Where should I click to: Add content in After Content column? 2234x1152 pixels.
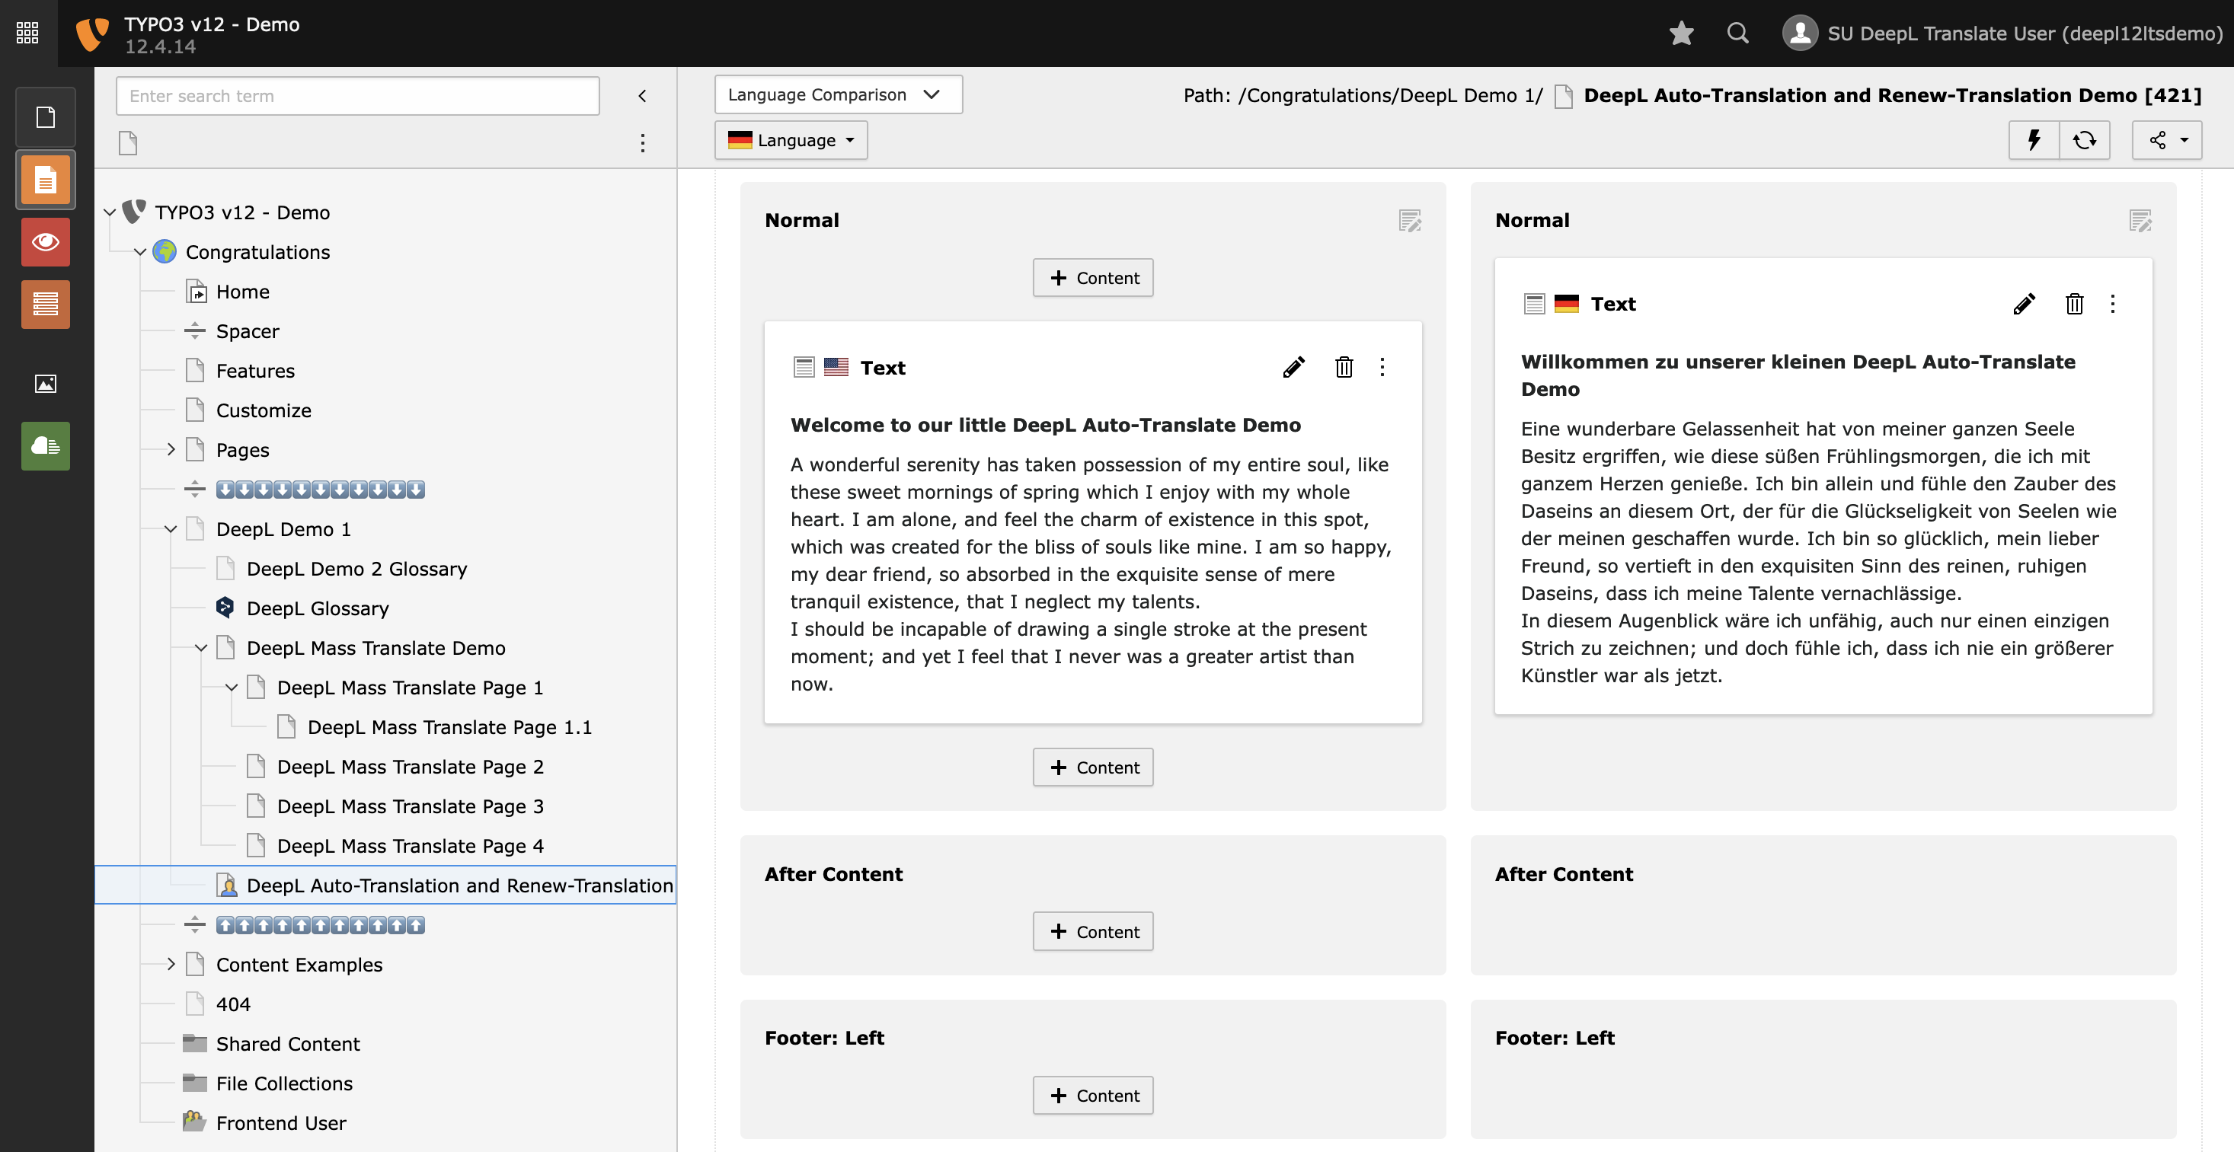[1093, 932]
